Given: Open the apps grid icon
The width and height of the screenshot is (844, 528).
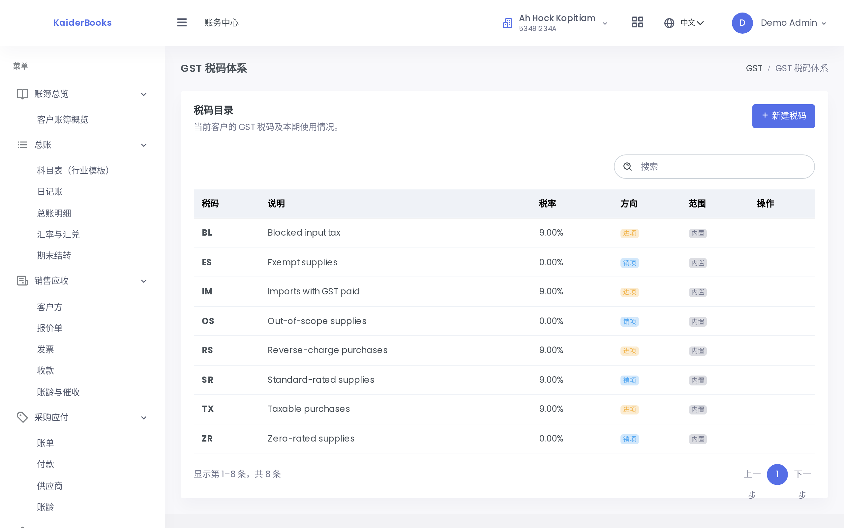Looking at the screenshot, I should point(637,23).
